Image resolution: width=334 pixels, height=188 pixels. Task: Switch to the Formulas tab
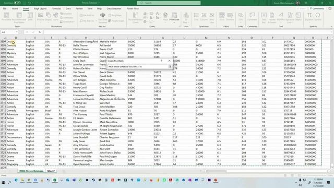(56, 8)
